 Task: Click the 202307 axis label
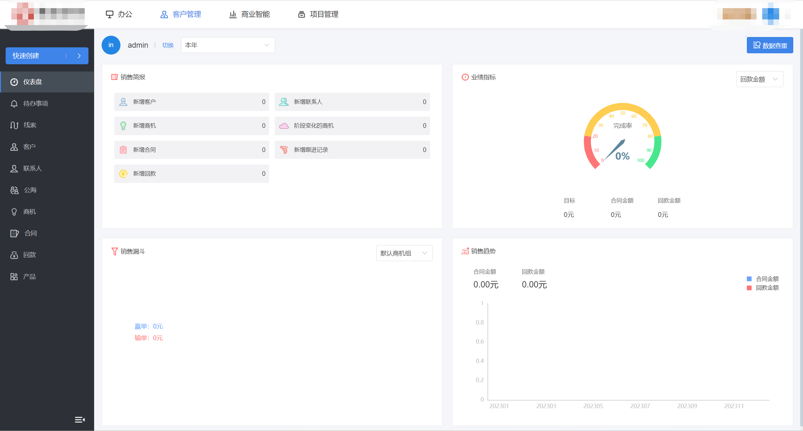(640, 406)
